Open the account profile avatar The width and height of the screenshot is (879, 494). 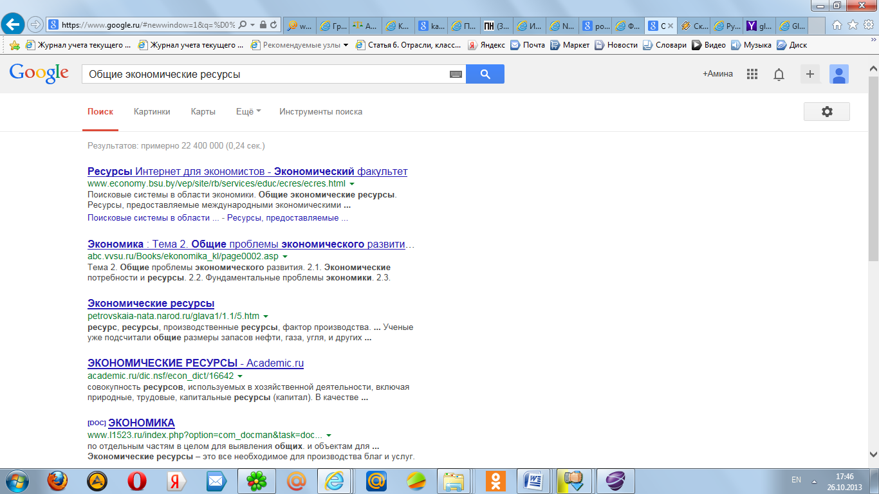(839, 74)
